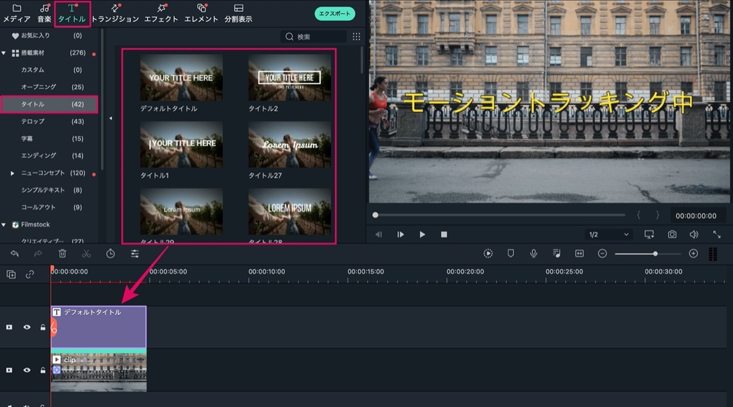
Task: Take a snapshot with the camera icon
Action: pyautogui.click(x=672, y=235)
